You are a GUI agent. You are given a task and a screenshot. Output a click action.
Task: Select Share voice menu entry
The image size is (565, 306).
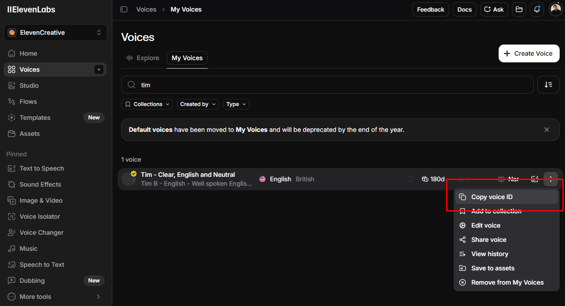click(506, 240)
